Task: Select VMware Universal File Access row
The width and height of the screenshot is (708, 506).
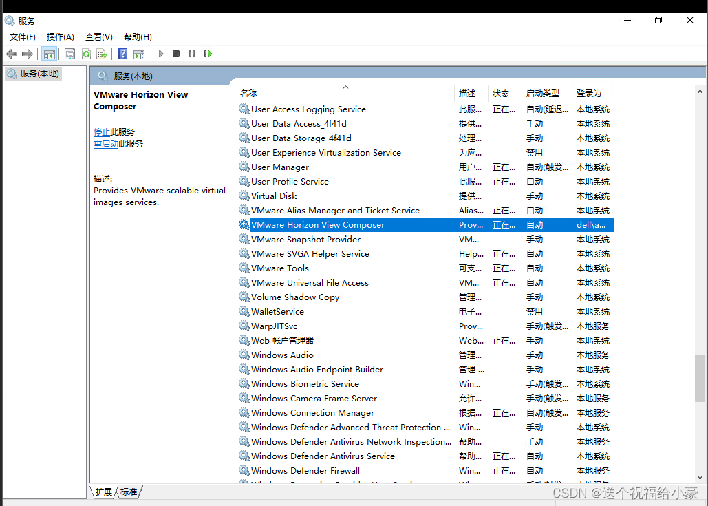Action: [427, 282]
